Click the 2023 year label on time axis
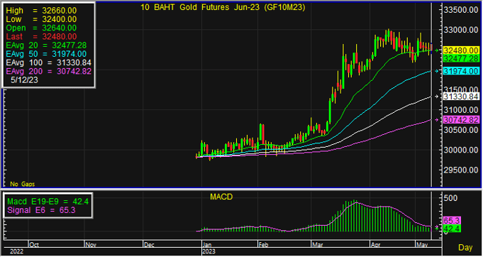Viewport: 483px width, 257px height. point(209,252)
